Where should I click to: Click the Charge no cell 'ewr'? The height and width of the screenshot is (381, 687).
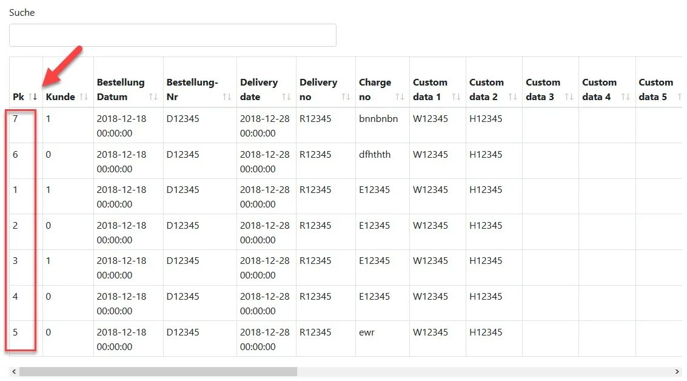(x=367, y=332)
